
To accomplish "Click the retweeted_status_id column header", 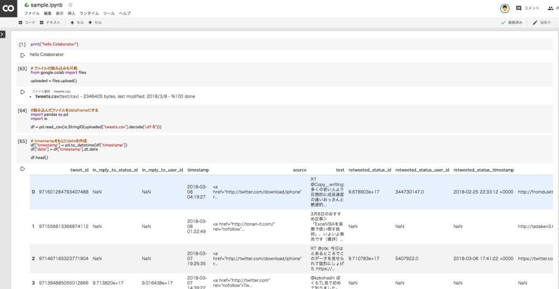I will [370, 170].
